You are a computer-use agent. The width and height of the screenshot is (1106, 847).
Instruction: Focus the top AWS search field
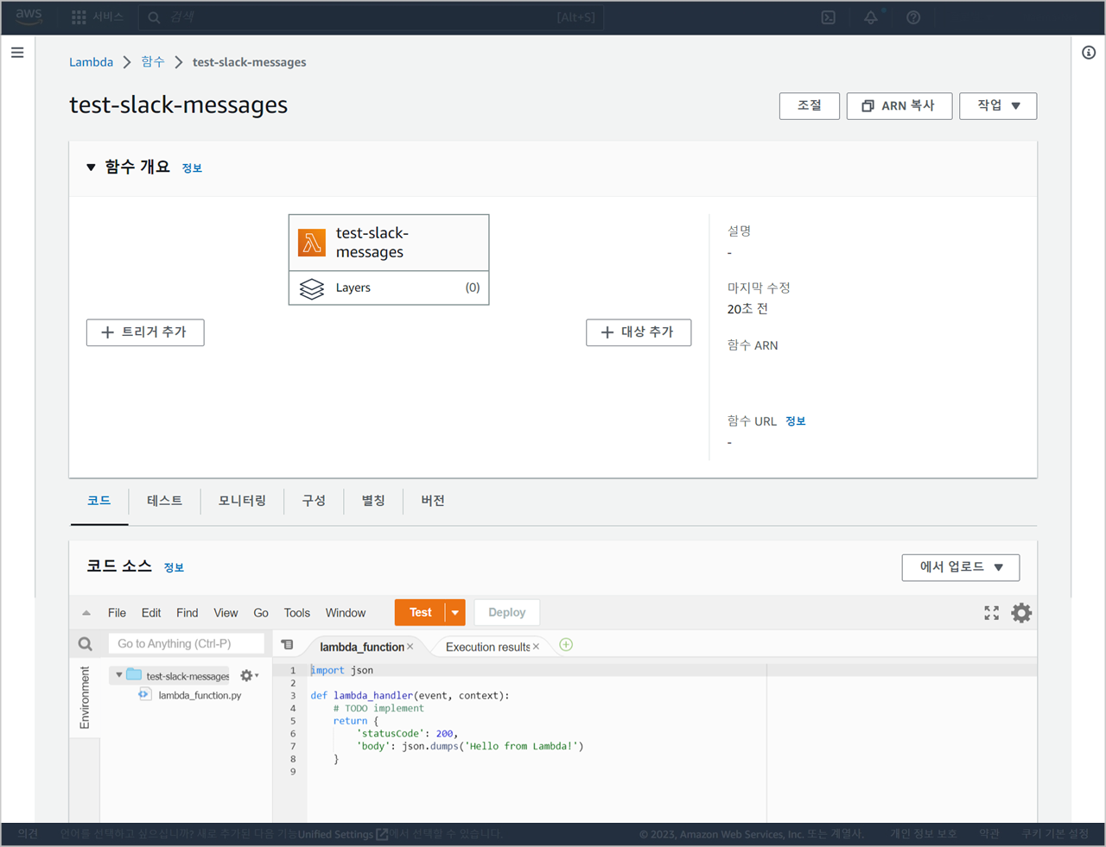point(372,17)
